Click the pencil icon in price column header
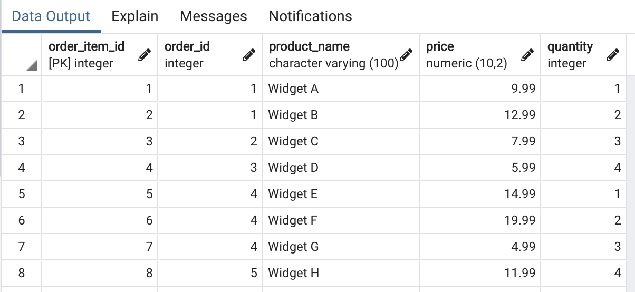 tap(527, 55)
